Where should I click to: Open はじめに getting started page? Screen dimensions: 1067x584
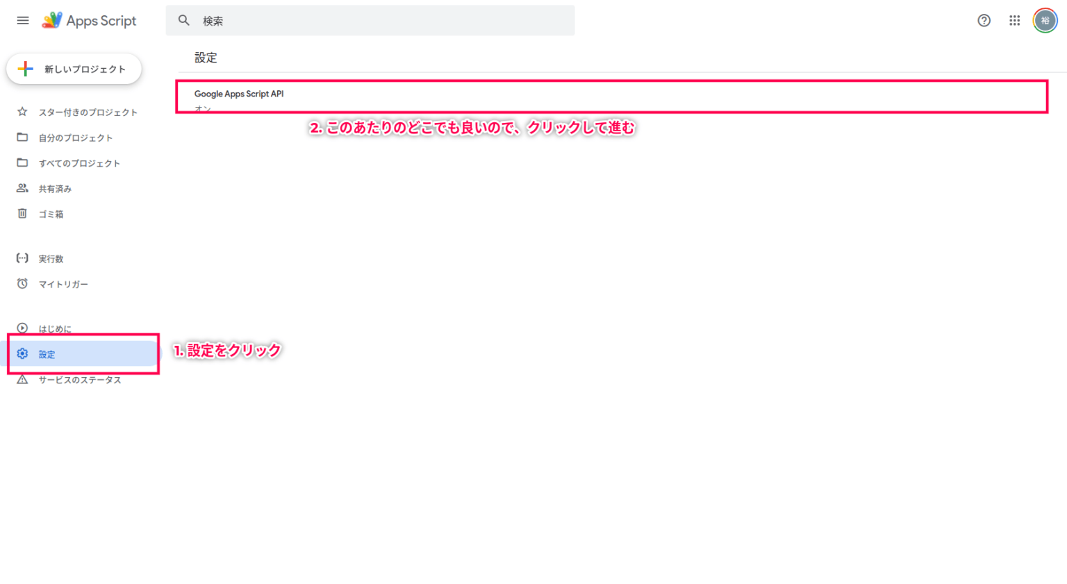click(57, 328)
